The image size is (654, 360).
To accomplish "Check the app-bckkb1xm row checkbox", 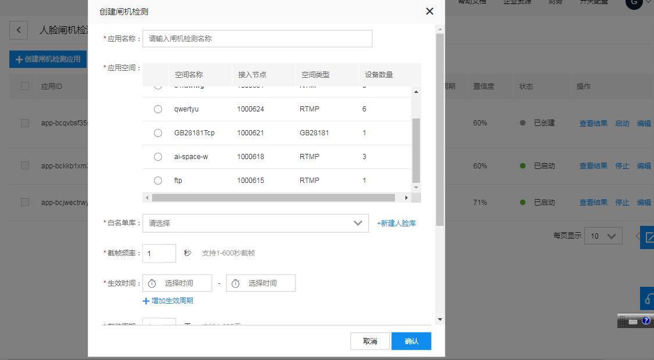I will pyautogui.click(x=25, y=165).
